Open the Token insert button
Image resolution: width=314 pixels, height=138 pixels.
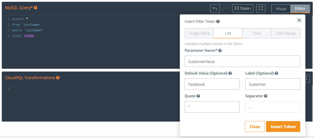[243, 9]
